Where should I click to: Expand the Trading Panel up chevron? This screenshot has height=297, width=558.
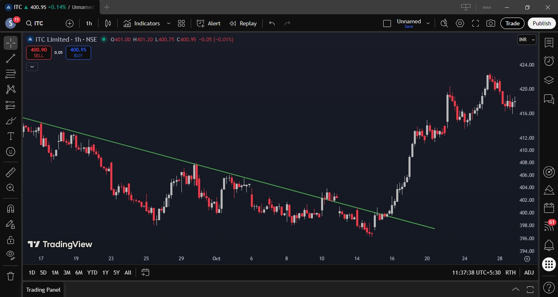pyautogui.click(x=516, y=290)
